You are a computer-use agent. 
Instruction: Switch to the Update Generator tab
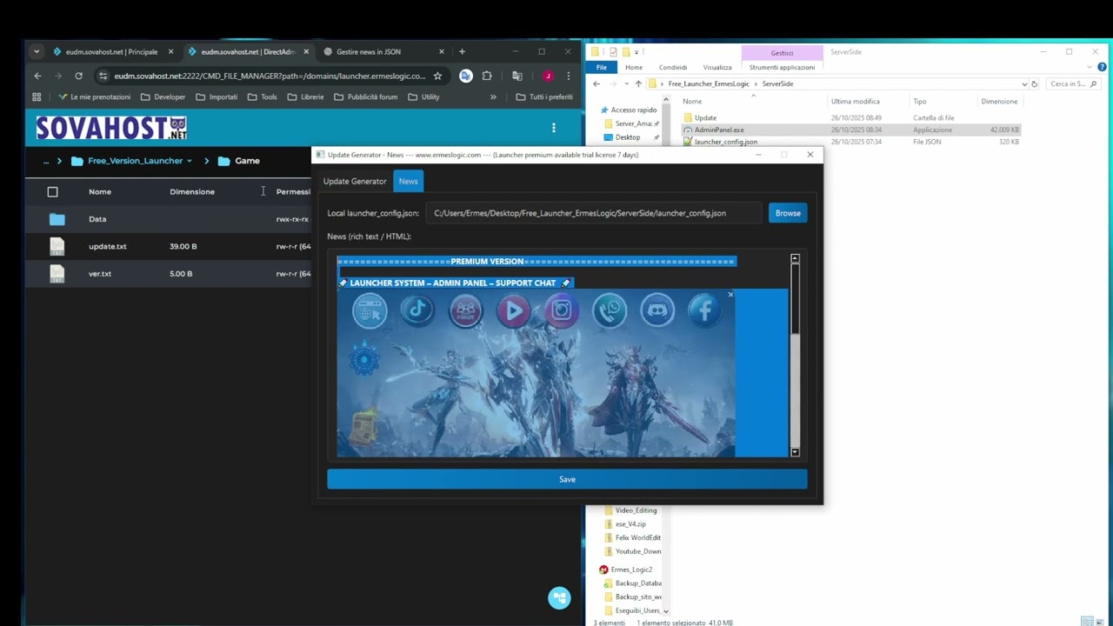pyautogui.click(x=355, y=181)
